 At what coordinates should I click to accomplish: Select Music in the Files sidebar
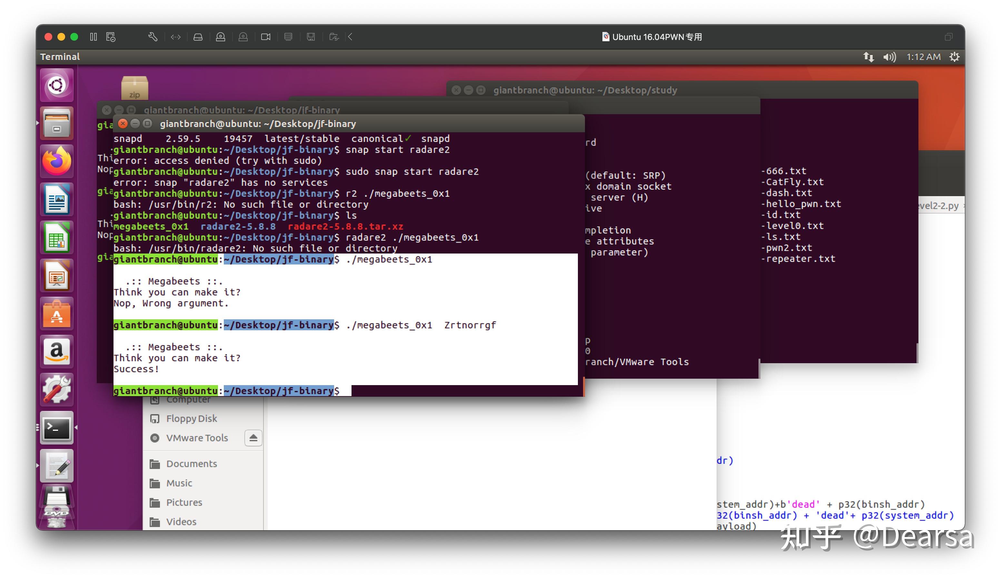(179, 483)
